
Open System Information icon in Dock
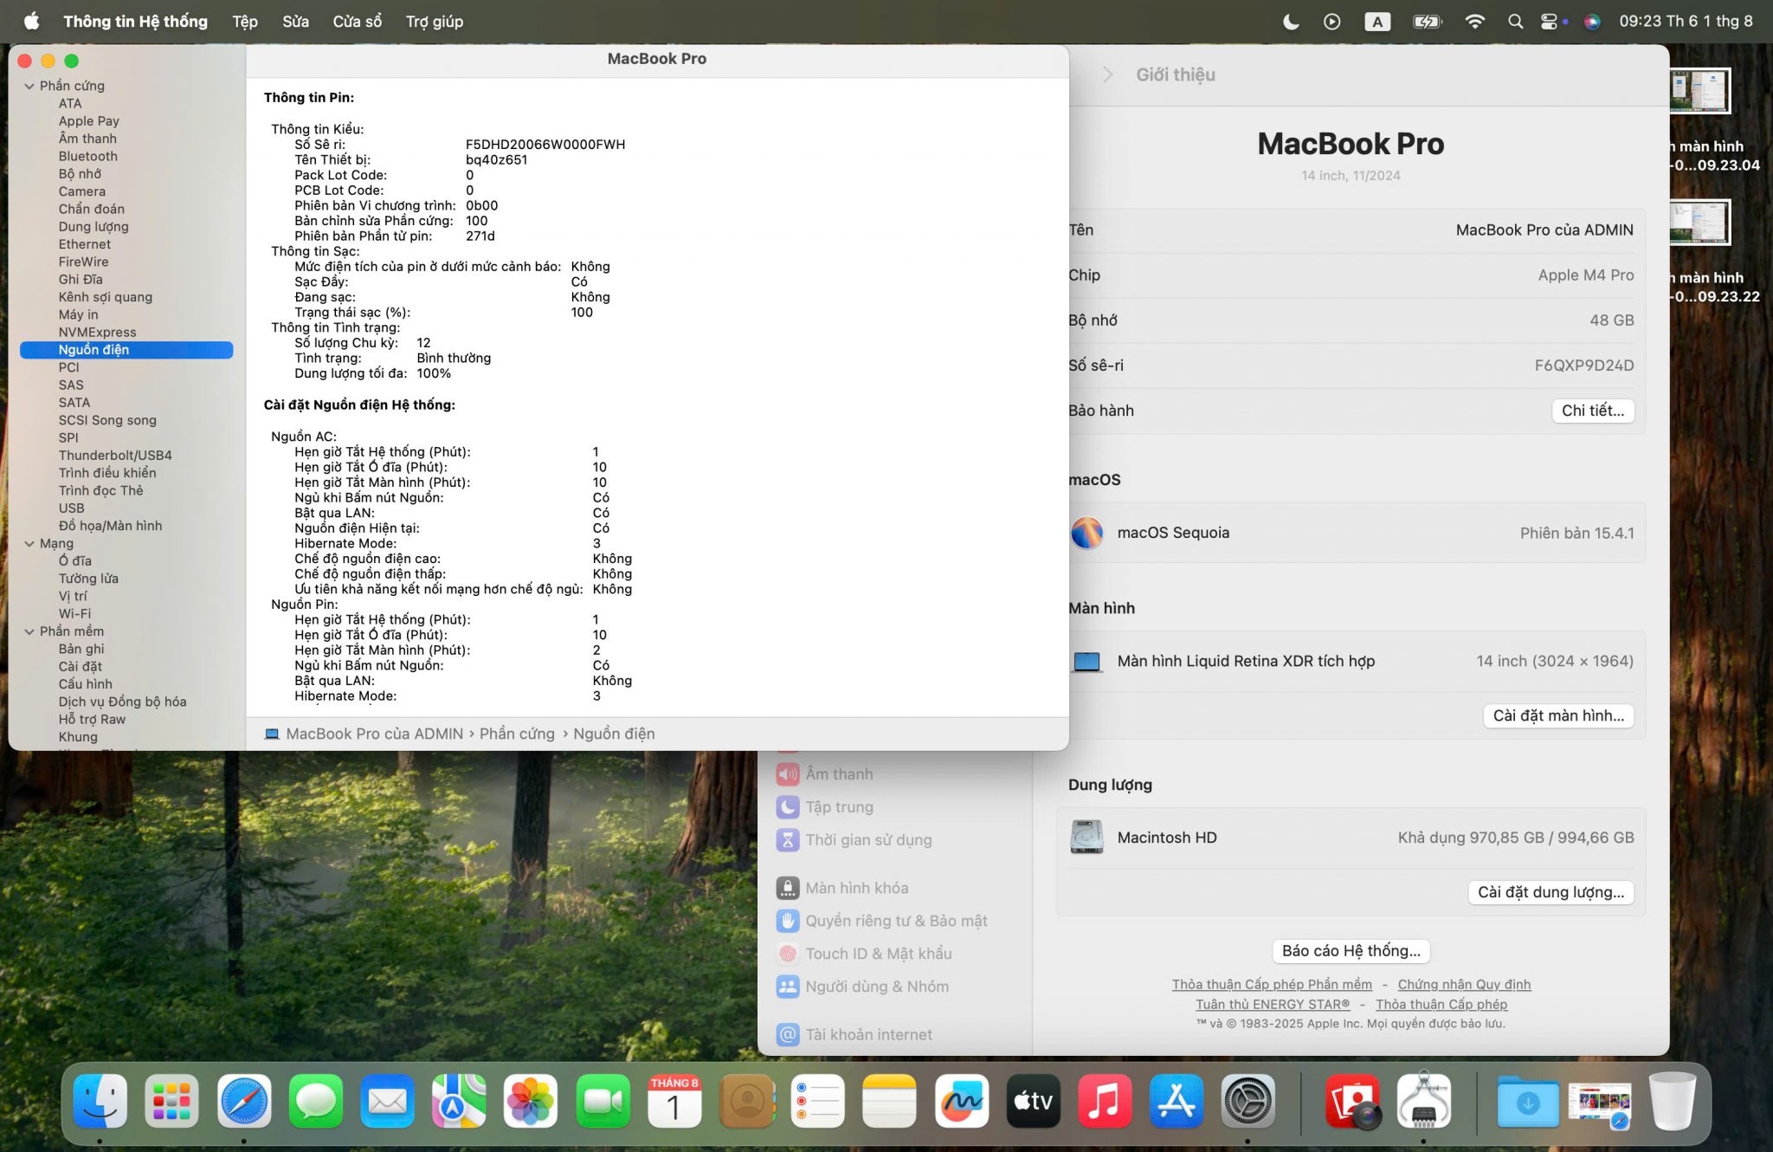pyautogui.click(x=1424, y=1101)
